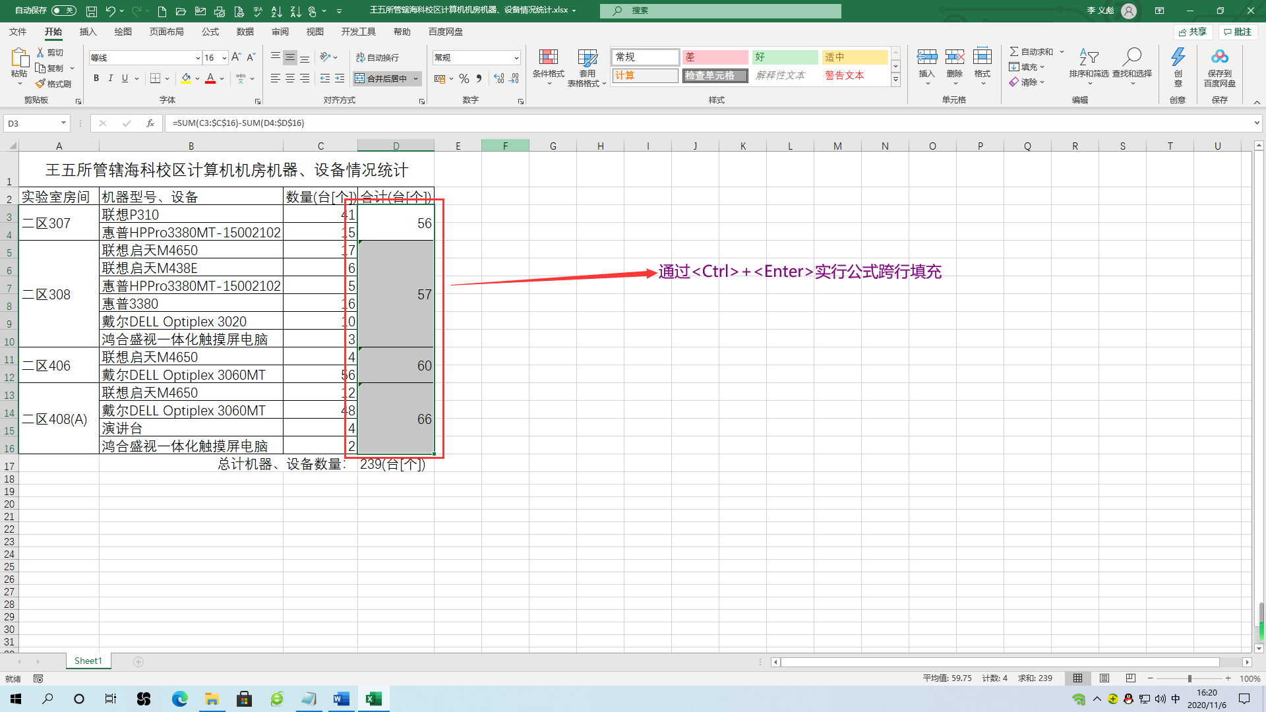Toggle center horizontal alignment
This screenshot has width=1266, height=712.
point(290,78)
